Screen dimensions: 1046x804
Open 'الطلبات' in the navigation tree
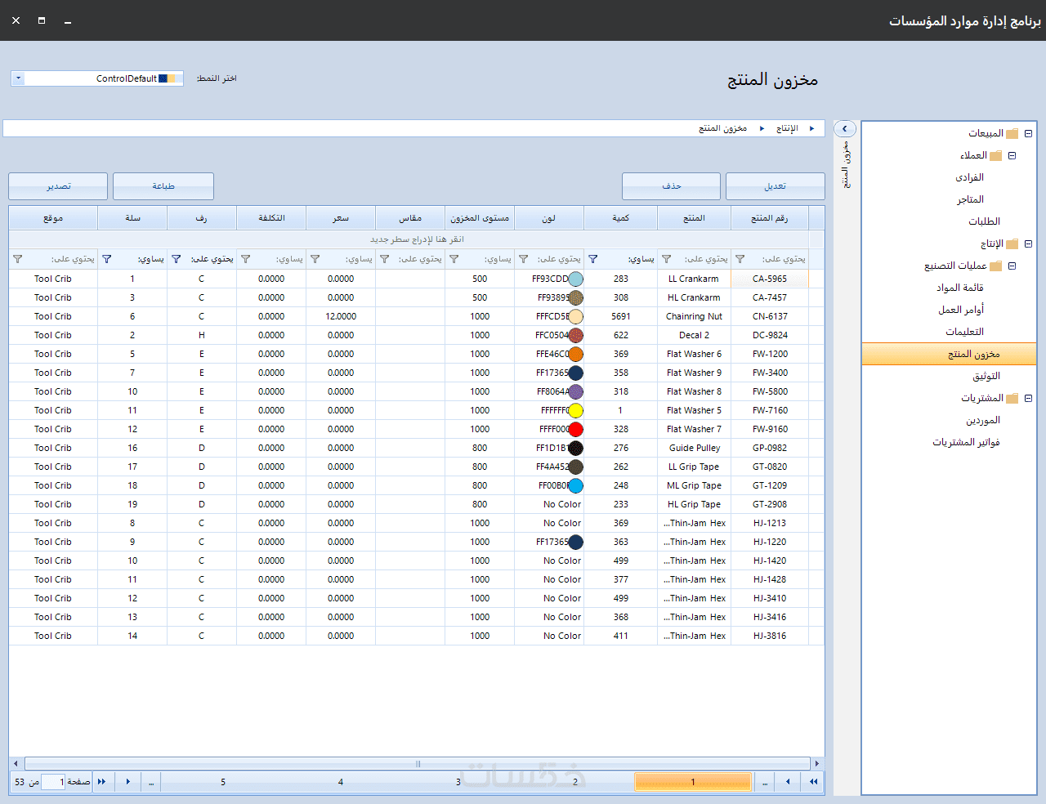coord(984,221)
